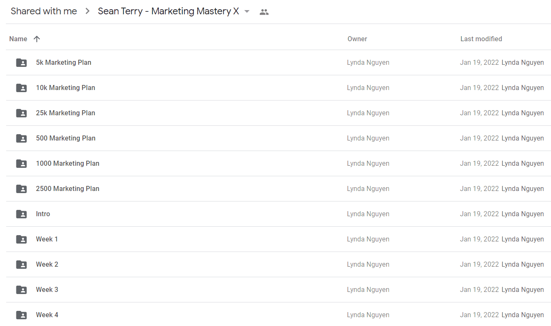Select the 2500 Marketing Plan folder name
Viewport: 551px width, 326px height.
(68, 188)
